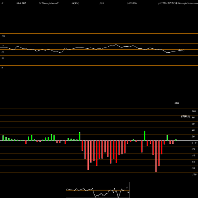Viewport: 198px width, 198px height.
Task: Click the 50 level label on the RSI axis
Action: (3, 52)
